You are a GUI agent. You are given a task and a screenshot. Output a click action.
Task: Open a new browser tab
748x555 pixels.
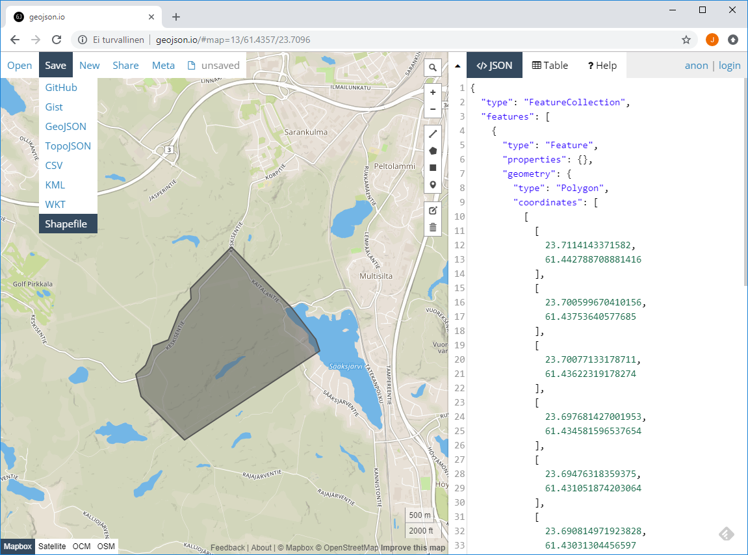tap(176, 17)
